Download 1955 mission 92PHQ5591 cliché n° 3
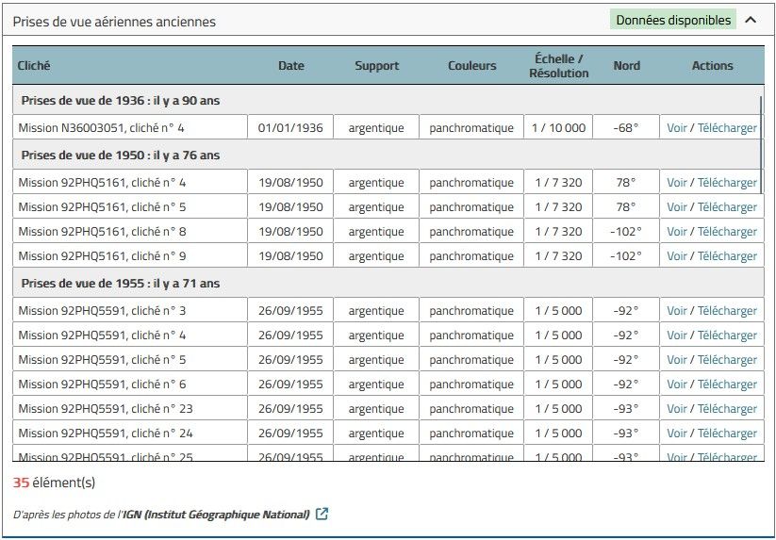This screenshot has height=540, width=776. (727, 311)
